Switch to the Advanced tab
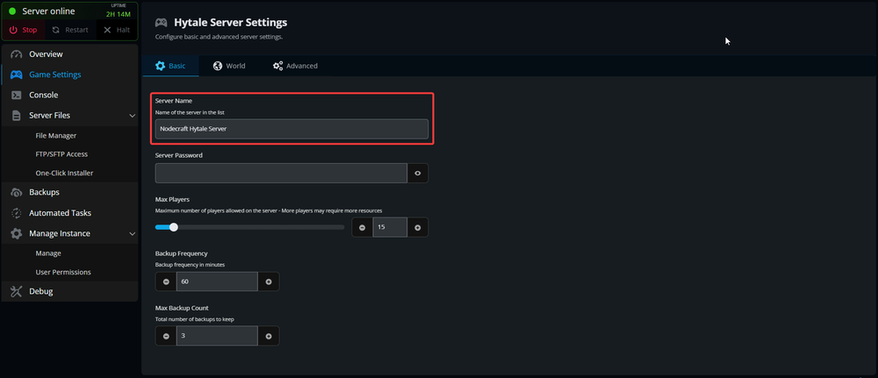This screenshot has width=878, height=378. [x=295, y=66]
